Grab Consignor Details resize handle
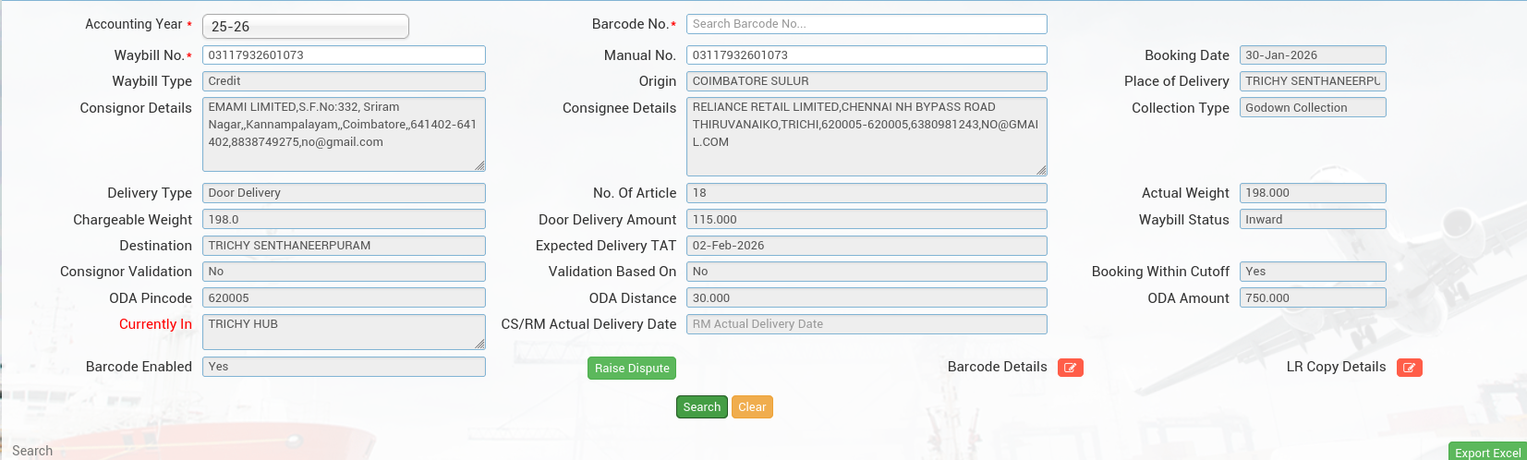1527x460 pixels. coord(479,165)
